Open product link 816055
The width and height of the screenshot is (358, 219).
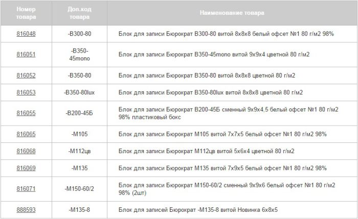(26, 113)
